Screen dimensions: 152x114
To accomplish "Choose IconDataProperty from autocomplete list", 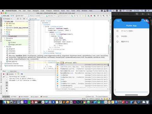I will coord(82,86).
